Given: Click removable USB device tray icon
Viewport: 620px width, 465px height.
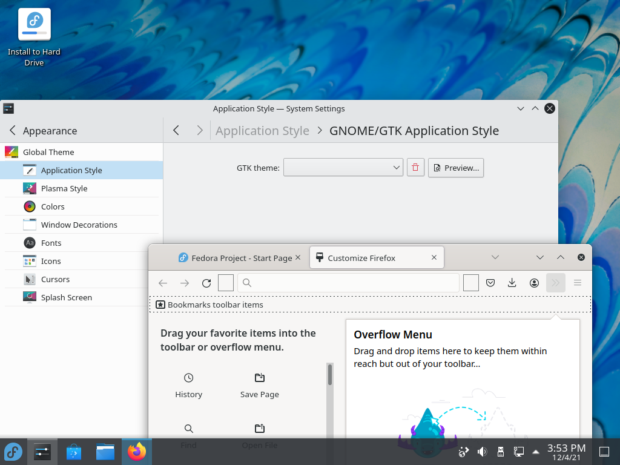Looking at the screenshot, I should tap(500, 452).
